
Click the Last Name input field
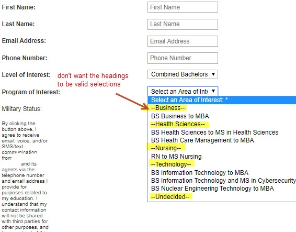click(x=183, y=24)
